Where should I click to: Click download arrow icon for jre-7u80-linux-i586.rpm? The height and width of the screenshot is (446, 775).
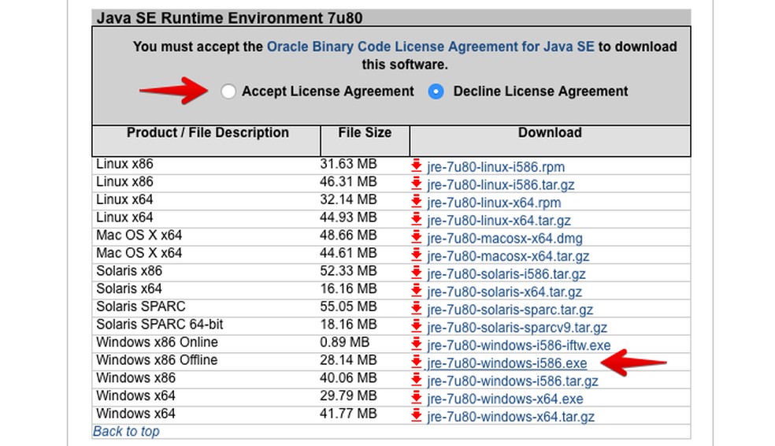[x=417, y=166]
